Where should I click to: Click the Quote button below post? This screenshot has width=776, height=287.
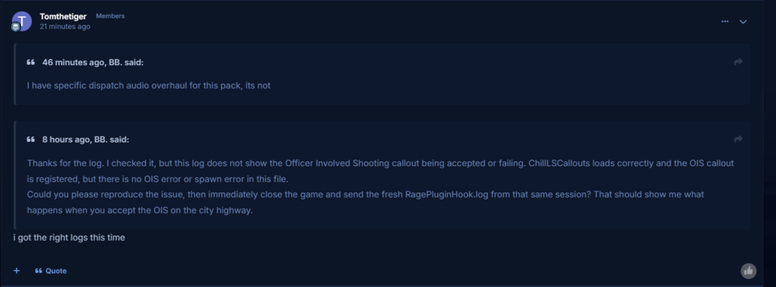click(x=50, y=271)
